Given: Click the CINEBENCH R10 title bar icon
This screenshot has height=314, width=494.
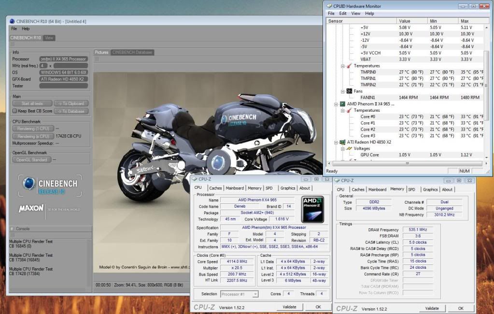Looking at the screenshot, I should [12, 21].
